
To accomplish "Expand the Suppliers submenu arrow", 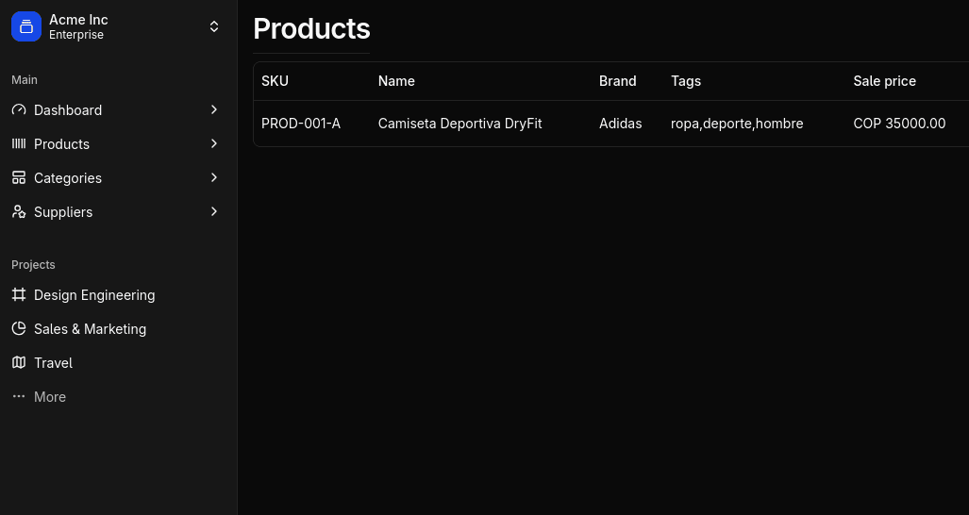I will (214, 212).
